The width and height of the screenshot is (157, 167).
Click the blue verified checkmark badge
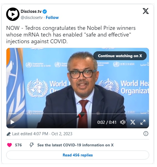45,11
